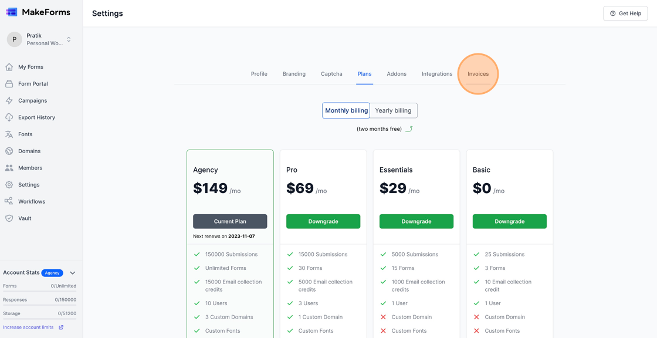
Task: Open My Forms from the sidebar
Action: pos(31,66)
